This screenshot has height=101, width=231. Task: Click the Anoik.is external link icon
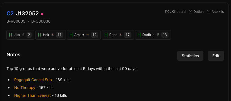coord(209,12)
